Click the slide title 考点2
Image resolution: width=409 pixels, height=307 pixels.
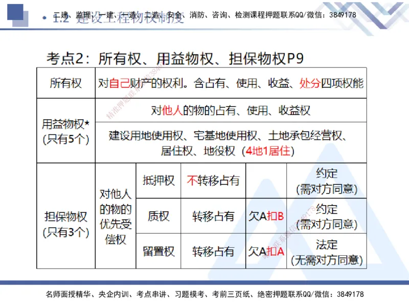[65, 58]
